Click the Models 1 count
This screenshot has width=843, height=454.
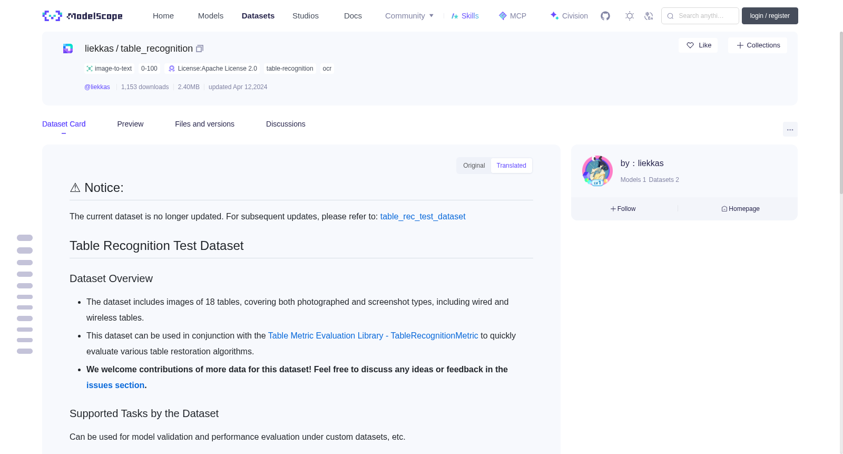point(633,180)
